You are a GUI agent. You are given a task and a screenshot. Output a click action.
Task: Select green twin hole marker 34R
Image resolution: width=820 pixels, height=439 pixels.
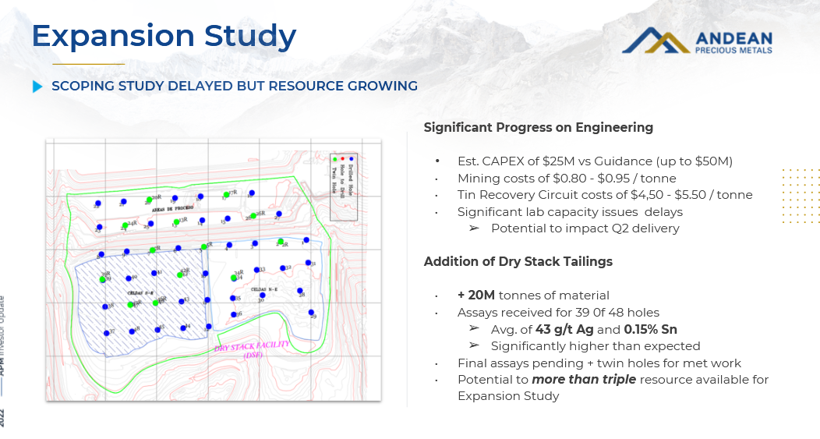click(x=233, y=278)
